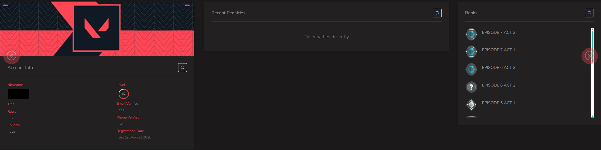Click the unranked question mark badge

[x=471, y=87]
